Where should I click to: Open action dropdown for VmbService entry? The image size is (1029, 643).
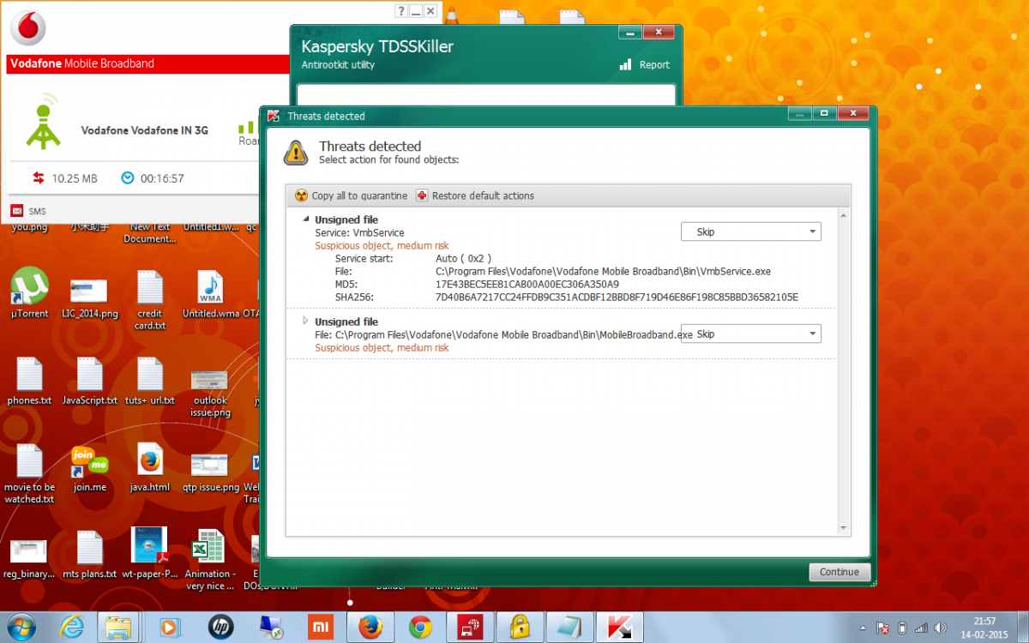(x=751, y=231)
